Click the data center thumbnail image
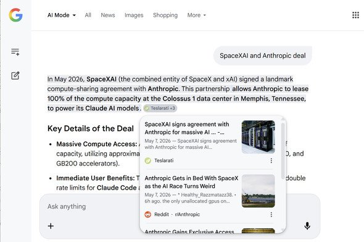Viewport: 364px width, 242px height. point(258,137)
